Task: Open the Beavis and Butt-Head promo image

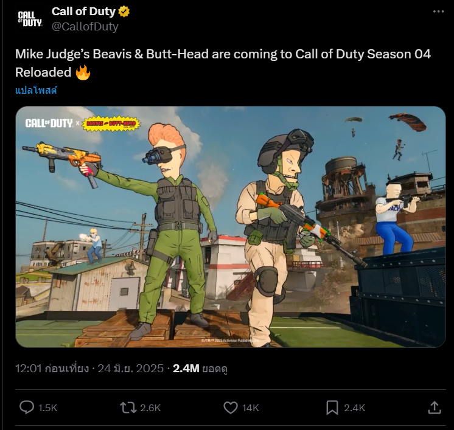Action: pos(231,227)
